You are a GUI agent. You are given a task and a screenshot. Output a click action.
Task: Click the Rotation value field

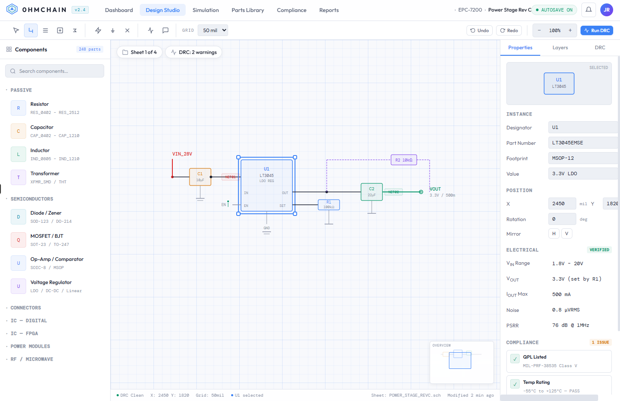pos(562,219)
